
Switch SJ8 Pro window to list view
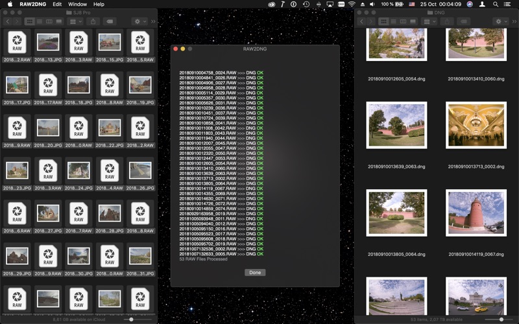(40, 21)
